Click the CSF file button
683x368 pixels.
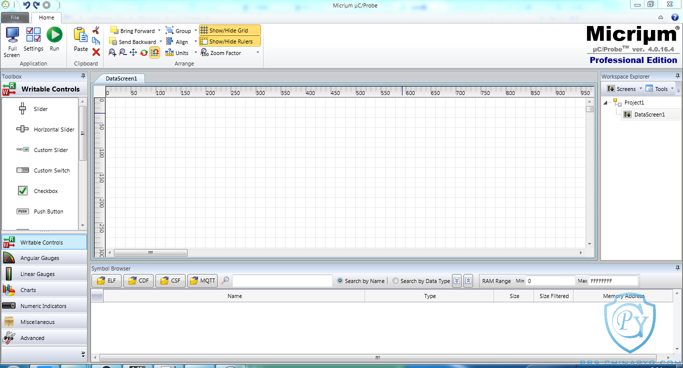coord(170,280)
